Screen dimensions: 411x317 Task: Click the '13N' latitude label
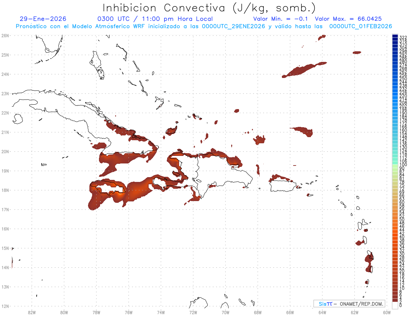point(5,287)
